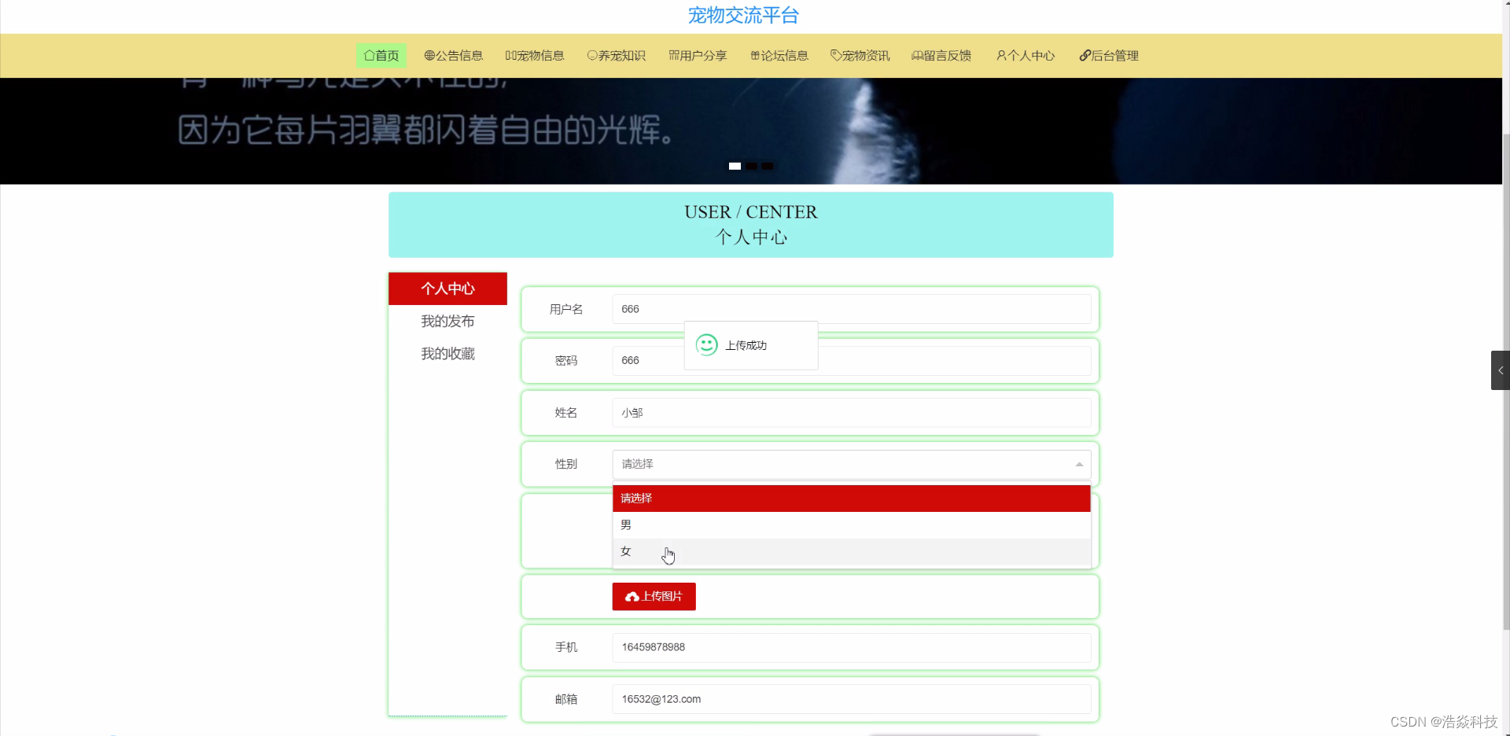Select the grid icon next to 用户分享
This screenshot has height=736, width=1510.
click(674, 55)
